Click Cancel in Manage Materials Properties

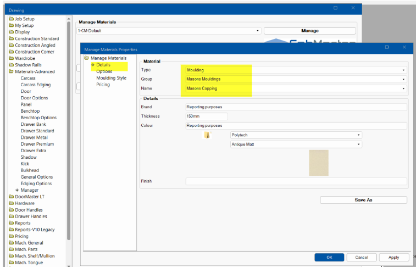coord(362,257)
